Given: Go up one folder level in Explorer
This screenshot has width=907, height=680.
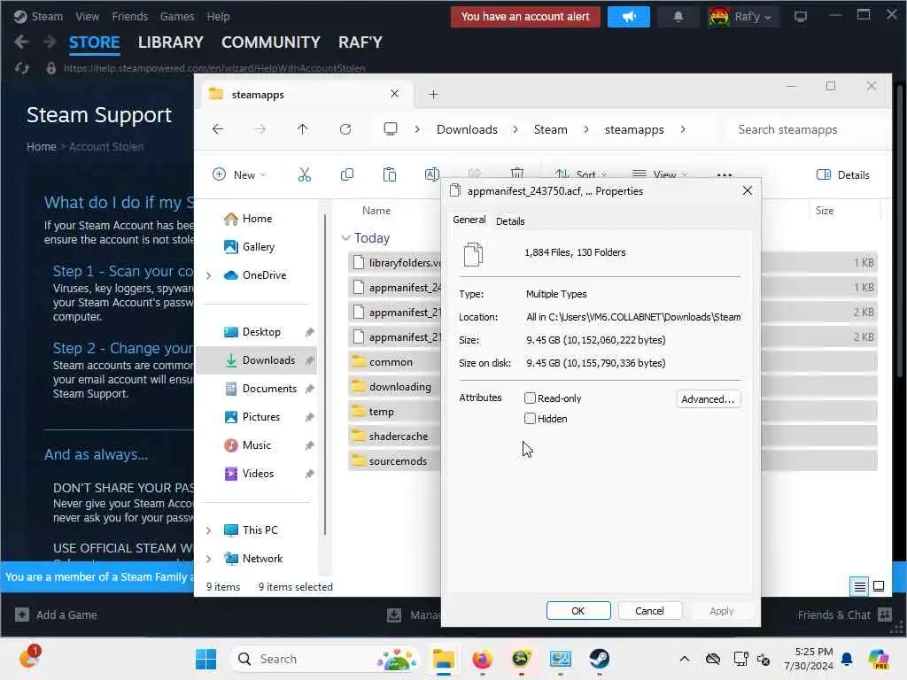Looking at the screenshot, I should point(303,129).
